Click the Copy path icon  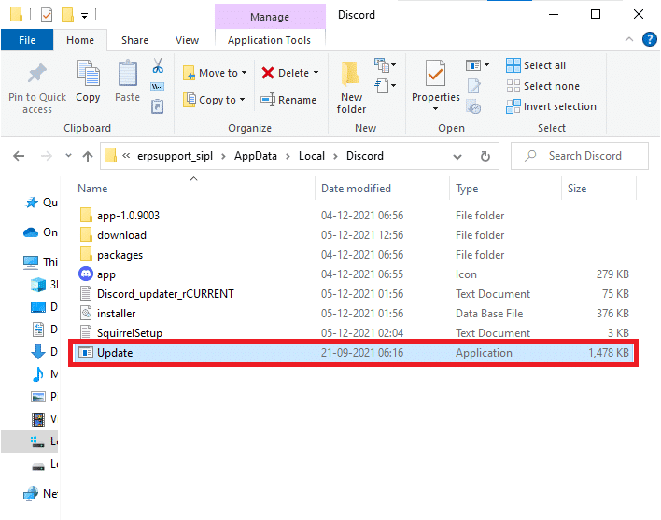pyautogui.click(x=157, y=87)
